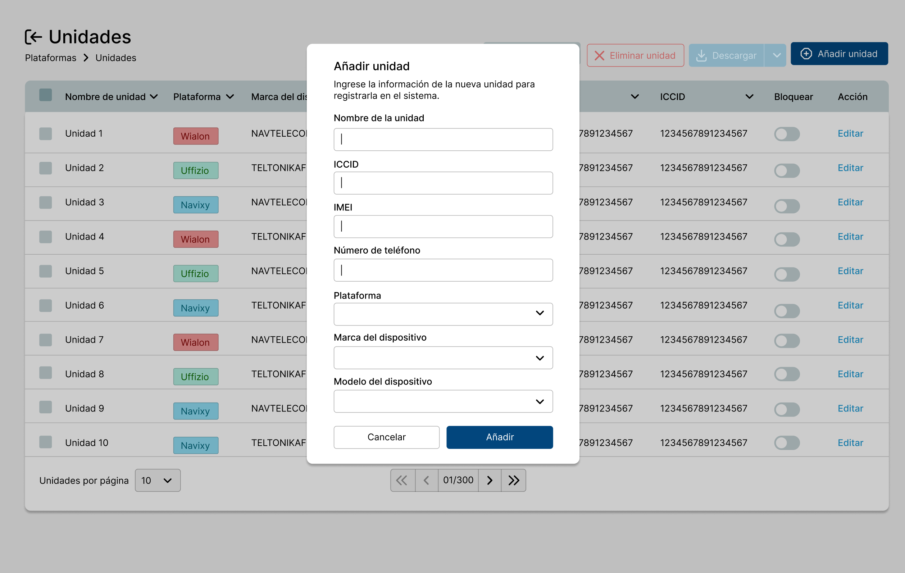The height and width of the screenshot is (573, 905).
Task: Click the red X Eliminar unidad button
Action: click(635, 56)
